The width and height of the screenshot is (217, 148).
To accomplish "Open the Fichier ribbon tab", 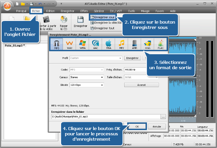I will (36, 11).
